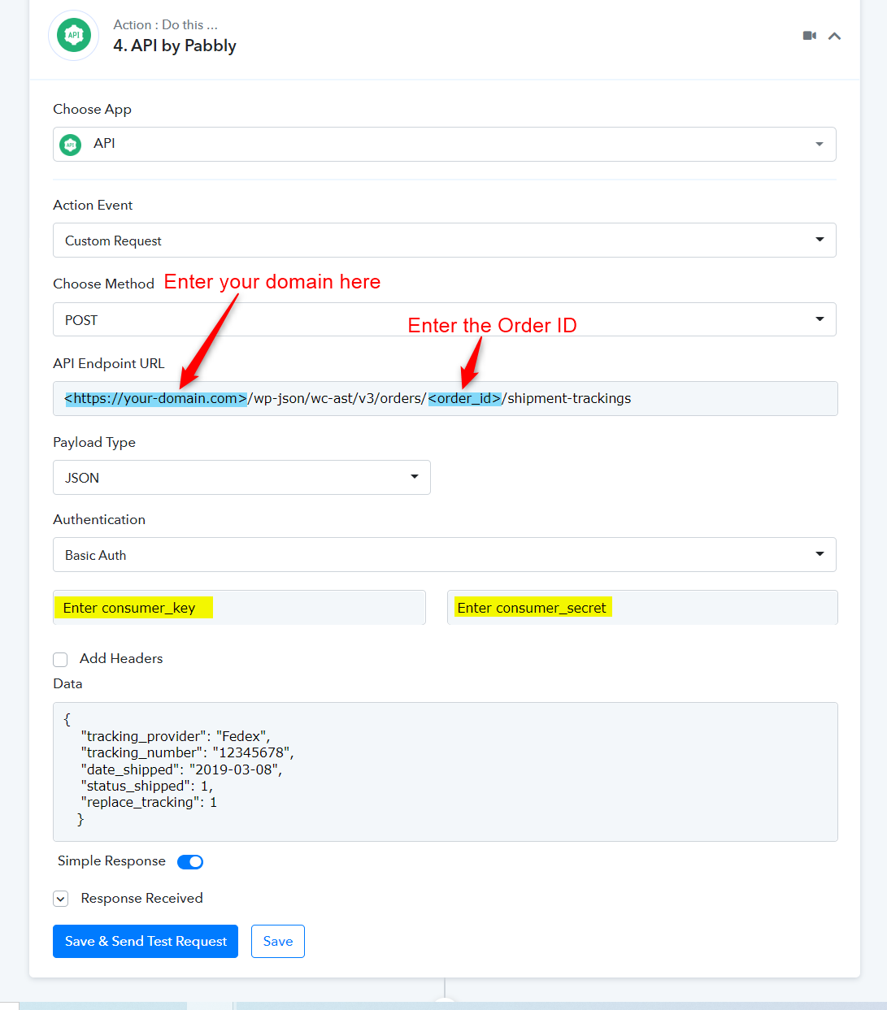The image size is (887, 1010).
Task: Collapse the API by Pabbly step
Action: (834, 36)
